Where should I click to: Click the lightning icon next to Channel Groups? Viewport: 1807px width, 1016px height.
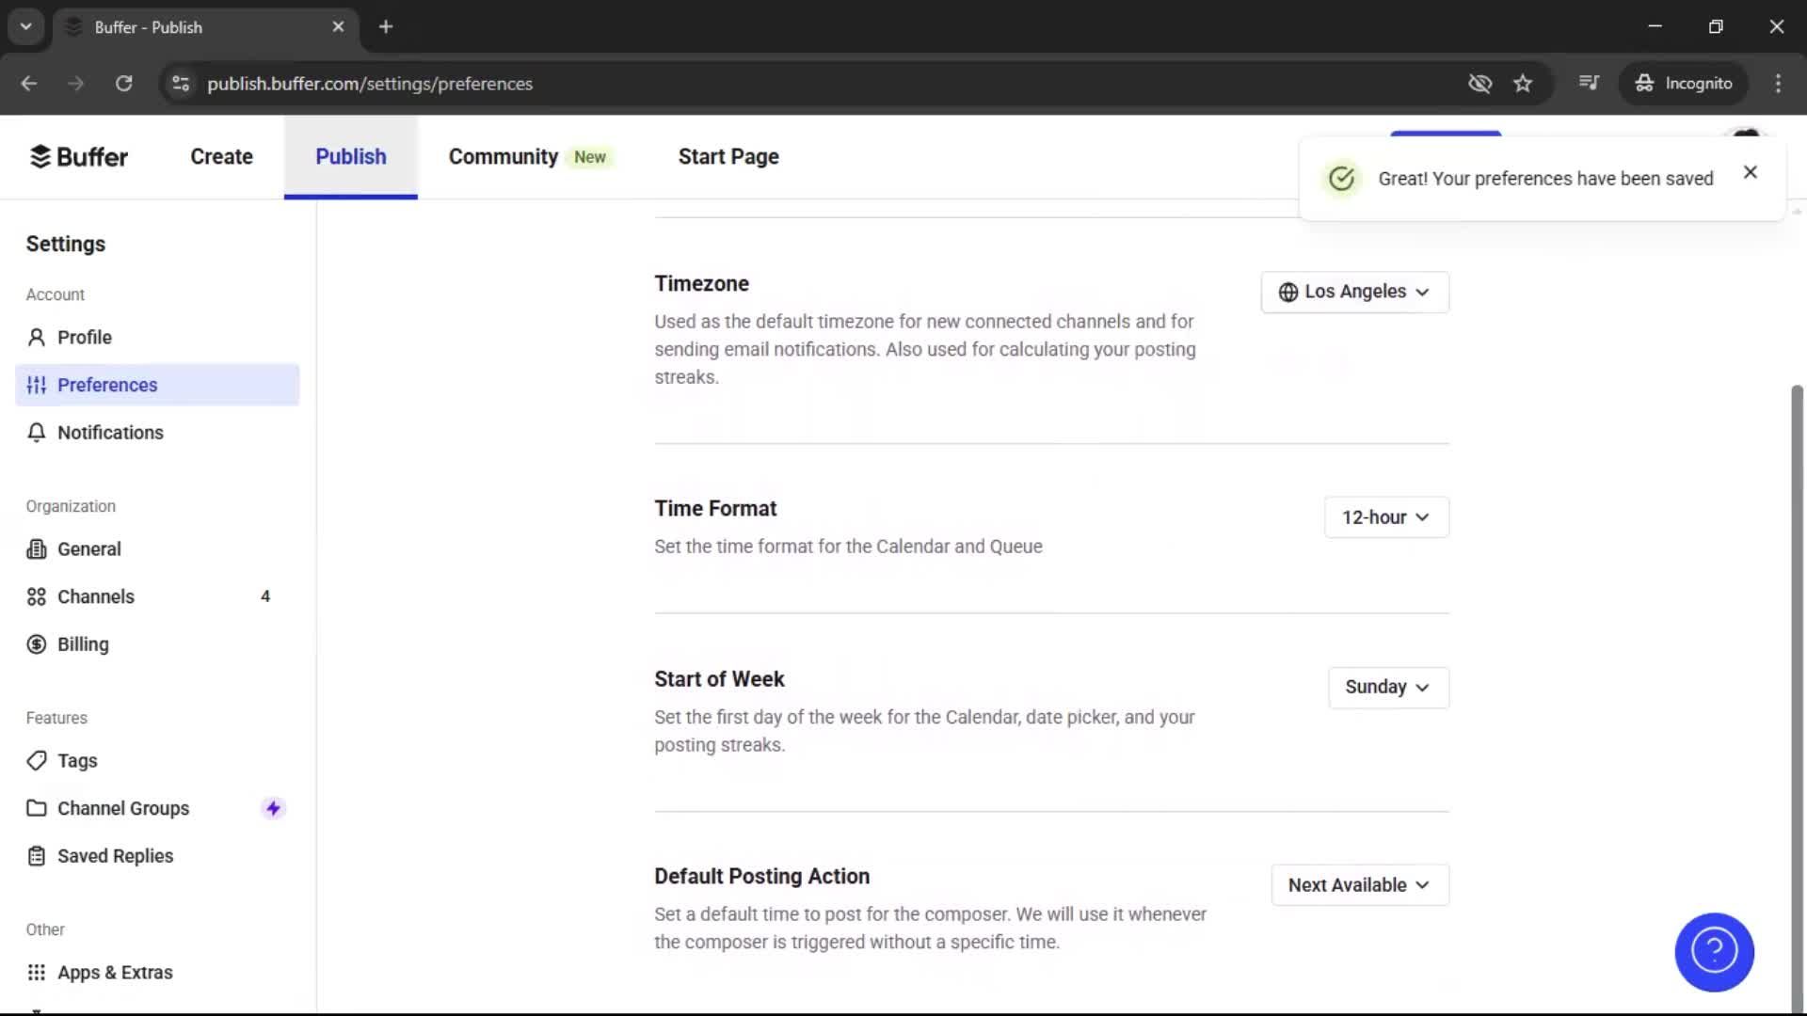click(x=272, y=807)
